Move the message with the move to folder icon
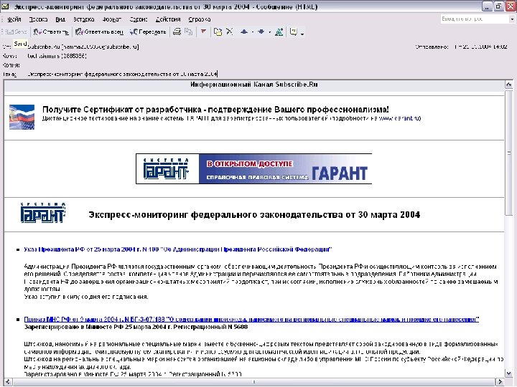This screenshot has height=387, width=517. click(218, 32)
